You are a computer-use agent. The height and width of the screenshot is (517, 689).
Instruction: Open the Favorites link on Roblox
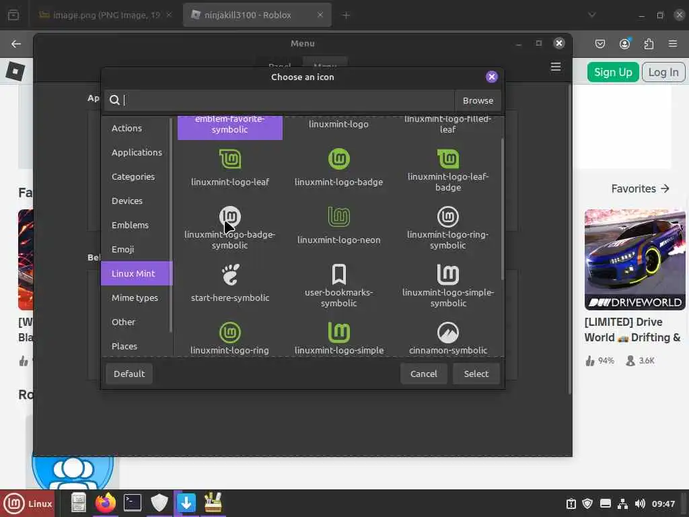pyautogui.click(x=641, y=188)
